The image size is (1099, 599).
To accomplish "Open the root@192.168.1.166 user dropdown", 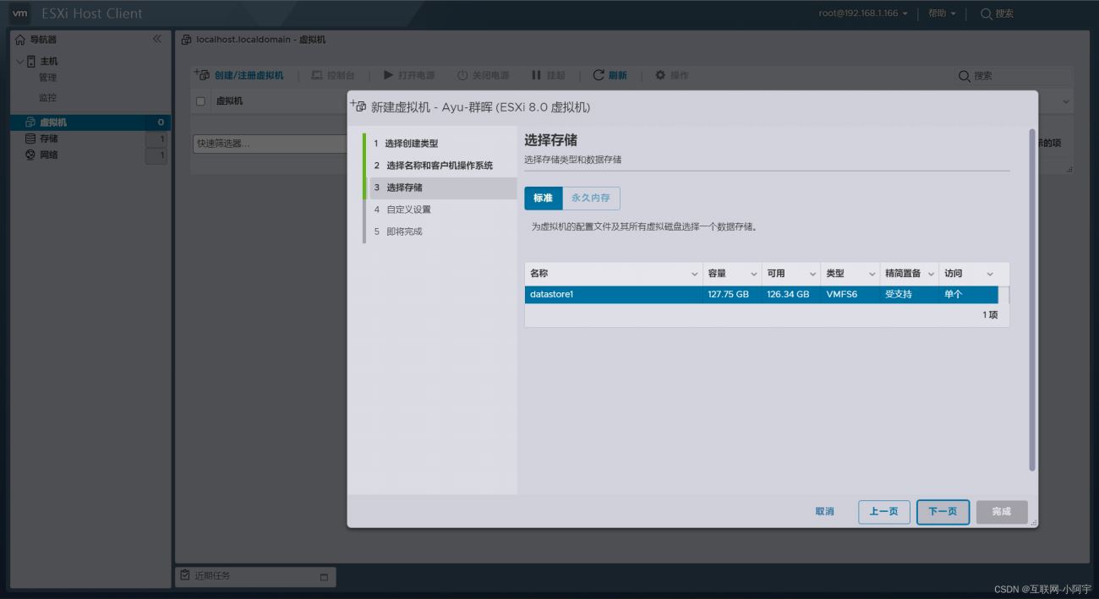I will pyautogui.click(x=863, y=14).
